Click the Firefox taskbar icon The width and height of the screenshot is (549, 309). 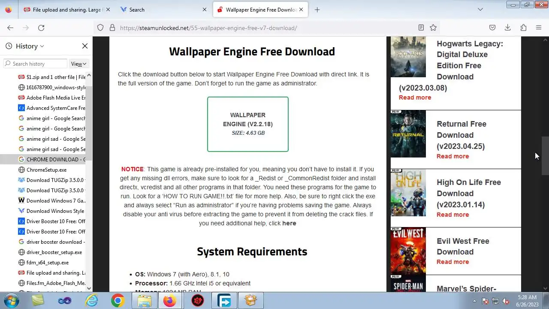pos(171,300)
